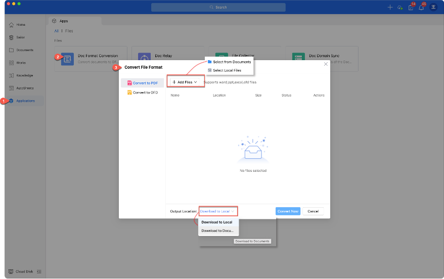Choose Select from Documents option
The width and height of the screenshot is (444, 279).
(232, 62)
